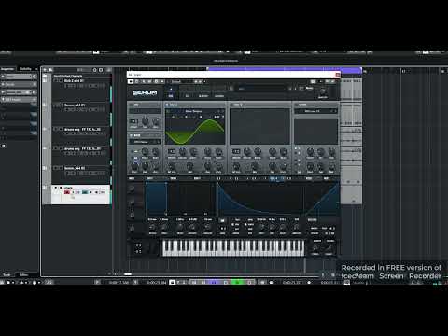This screenshot has height=336, width=448.
Task: Click the envelope Release knob
Action: 207,228
